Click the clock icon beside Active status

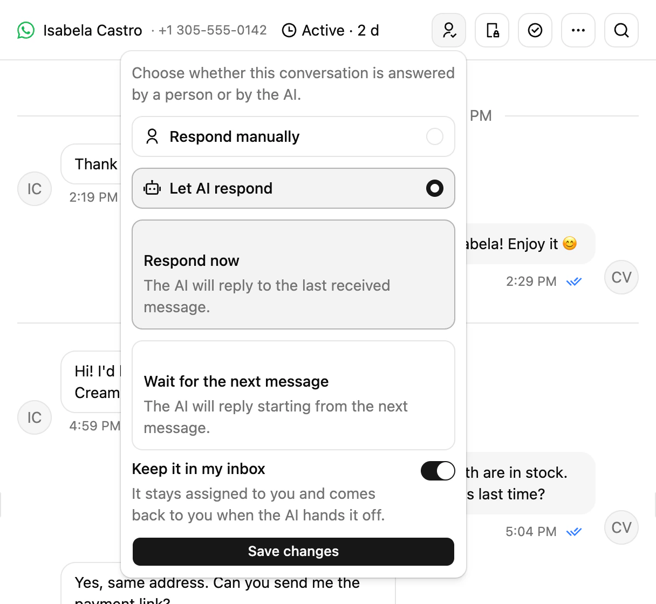pyautogui.click(x=289, y=30)
